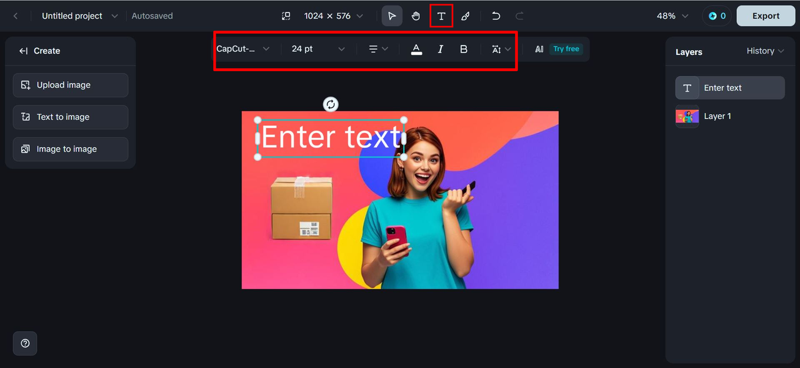Click the credits counter showing 0
This screenshot has width=800, height=368.
[717, 16]
